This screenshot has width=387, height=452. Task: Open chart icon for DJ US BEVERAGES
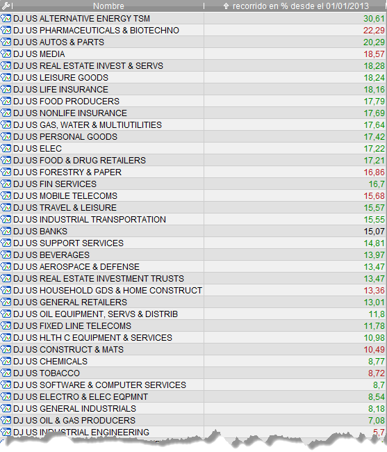click(x=6, y=255)
